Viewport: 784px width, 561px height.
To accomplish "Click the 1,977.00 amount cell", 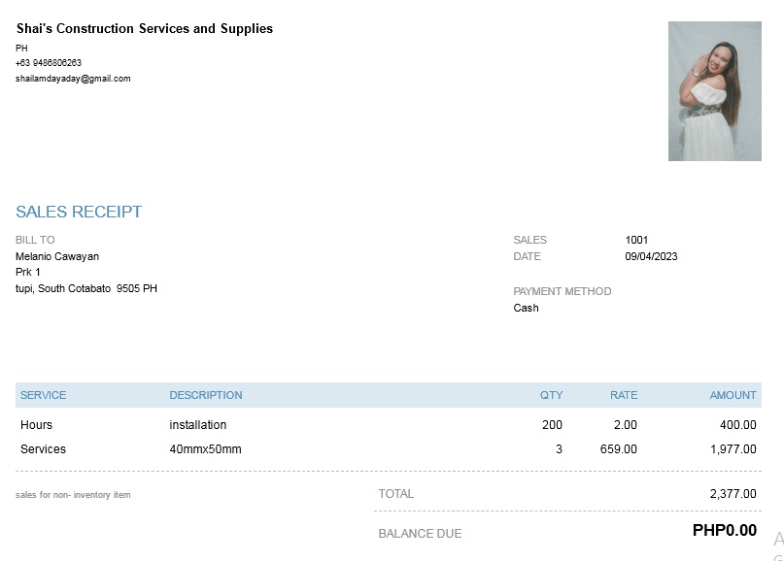I will coord(733,449).
